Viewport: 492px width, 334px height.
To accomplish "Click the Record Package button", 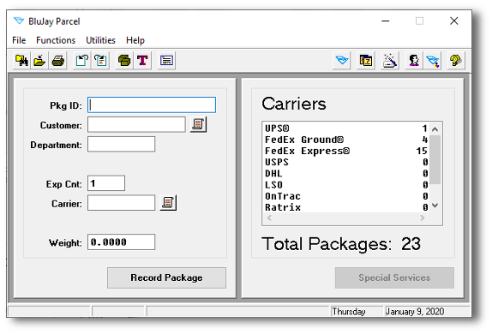I will (x=166, y=277).
